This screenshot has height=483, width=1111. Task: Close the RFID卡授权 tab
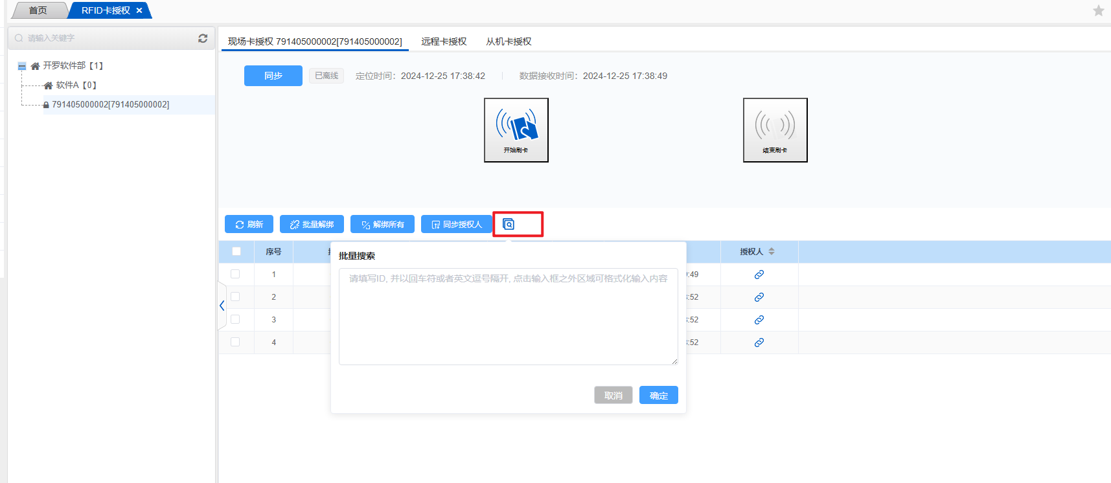(139, 10)
